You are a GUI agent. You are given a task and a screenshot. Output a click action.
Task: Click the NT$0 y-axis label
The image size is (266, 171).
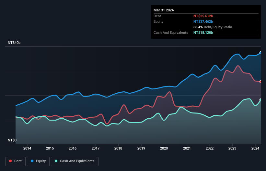[12, 140]
